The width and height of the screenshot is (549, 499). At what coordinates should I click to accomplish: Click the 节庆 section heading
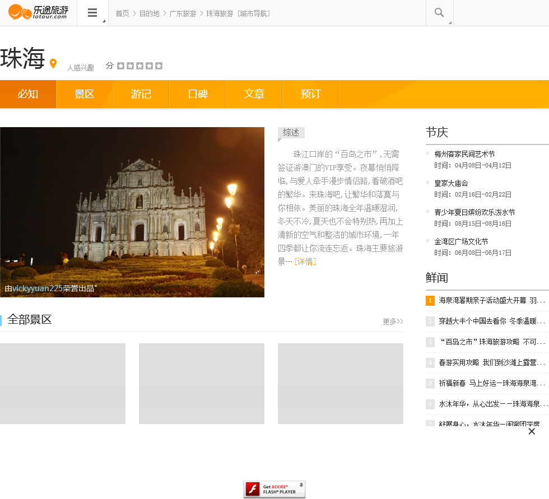(437, 132)
